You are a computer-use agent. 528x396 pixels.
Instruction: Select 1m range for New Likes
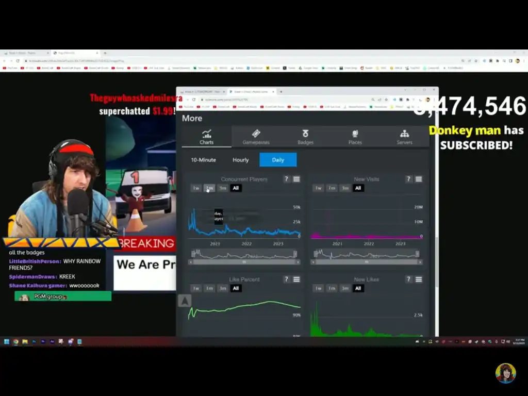[x=332, y=288]
